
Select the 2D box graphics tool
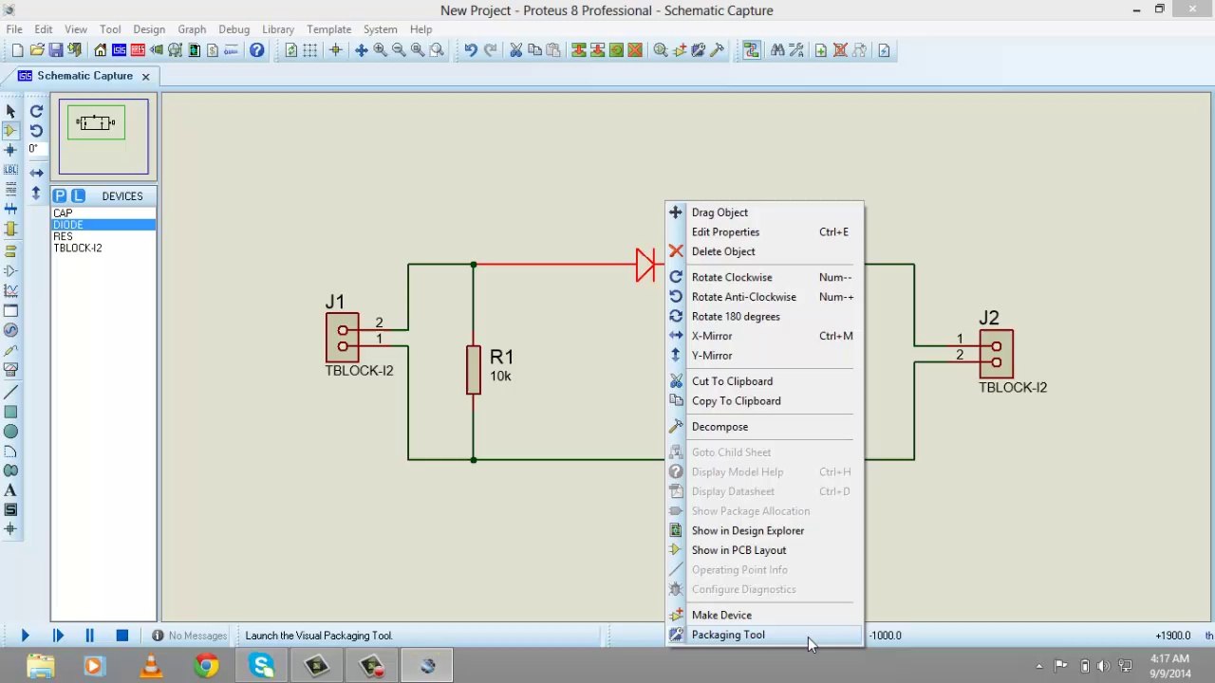[x=10, y=412]
